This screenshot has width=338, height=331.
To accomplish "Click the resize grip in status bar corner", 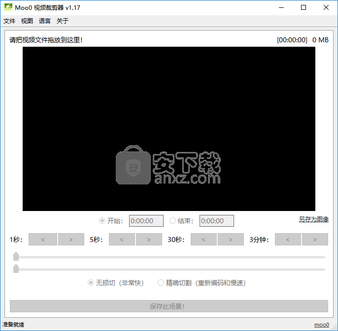I will (335, 328).
